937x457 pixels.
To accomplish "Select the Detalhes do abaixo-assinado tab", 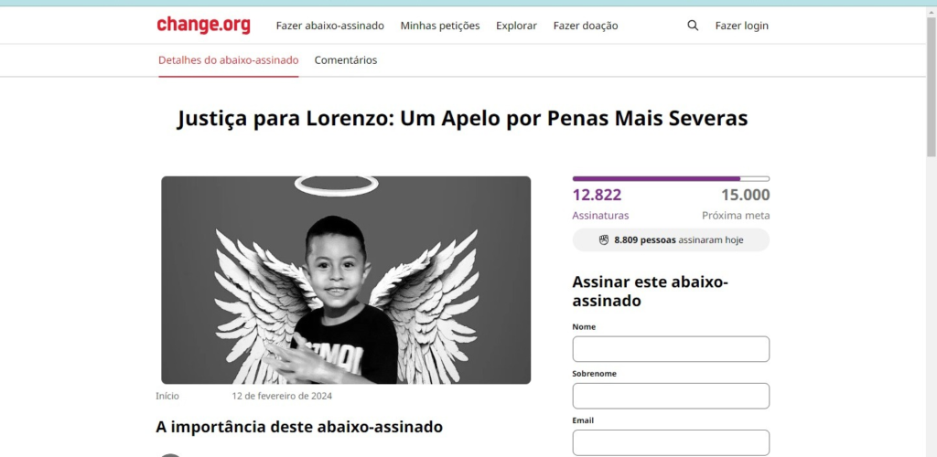I will pyautogui.click(x=228, y=60).
